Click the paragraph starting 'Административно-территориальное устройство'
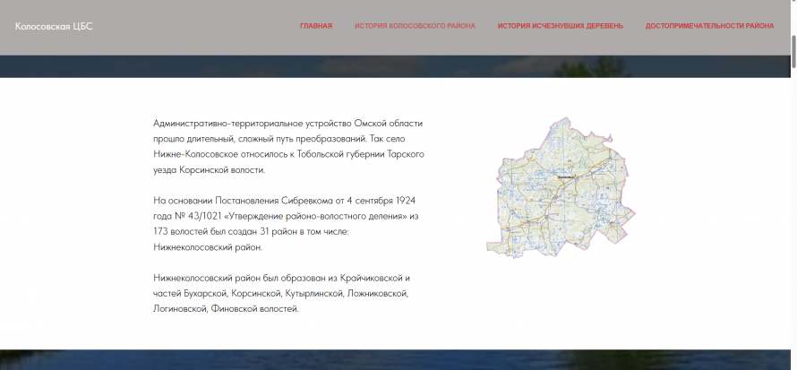Image resolution: width=797 pixels, height=370 pixels. (288, 147)
